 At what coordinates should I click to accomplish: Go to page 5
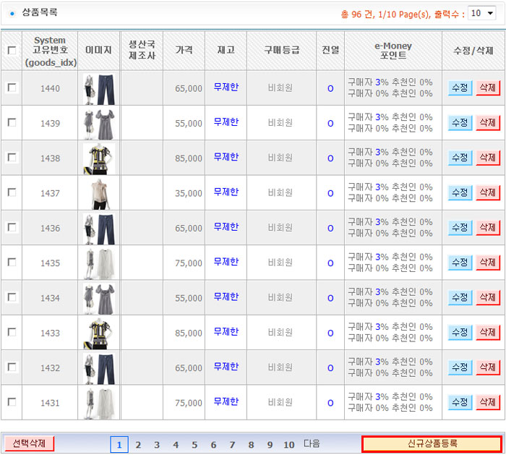pos(194,445)
